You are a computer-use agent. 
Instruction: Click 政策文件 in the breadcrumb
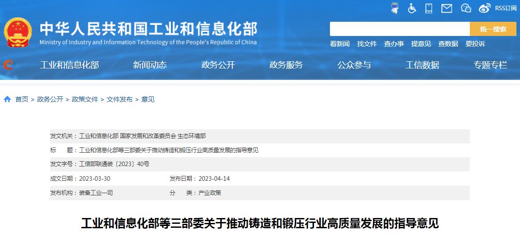85,99
